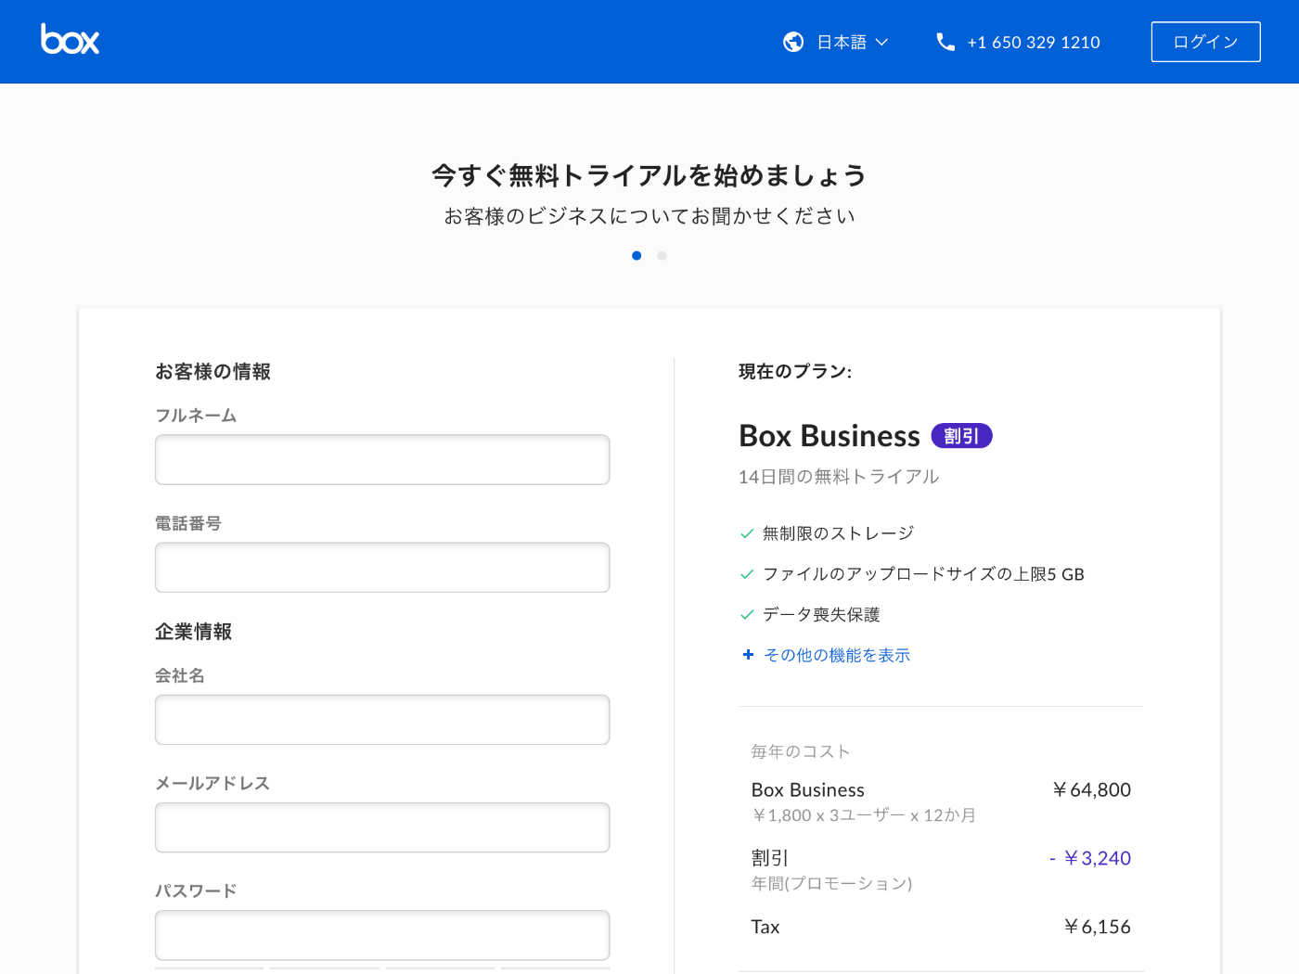Click checkmark icon beside アップロードサイズの上限5 GB
Viewport: 1299px width, 974px height.
pos(747,574)
